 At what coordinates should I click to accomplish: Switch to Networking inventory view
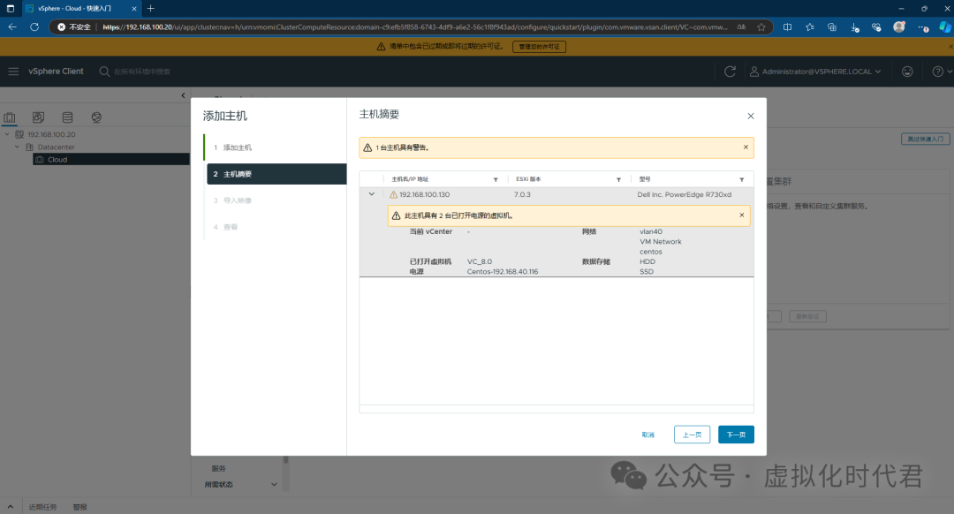96,117
